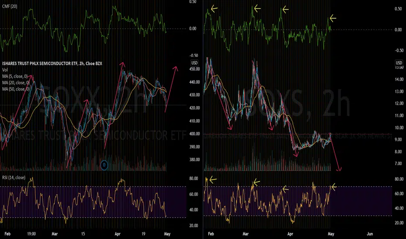Click the 14.00 price label on SOXS axis
Image resolution: width=406 pixels, height=239 pixels.
[399, 80]
